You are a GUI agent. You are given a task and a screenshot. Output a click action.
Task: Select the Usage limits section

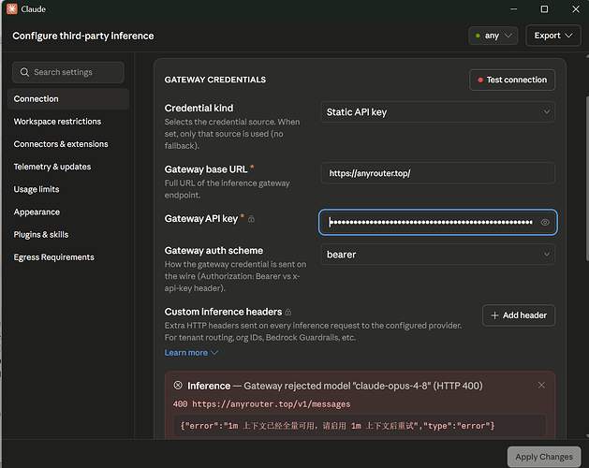(x=37, y=189)
